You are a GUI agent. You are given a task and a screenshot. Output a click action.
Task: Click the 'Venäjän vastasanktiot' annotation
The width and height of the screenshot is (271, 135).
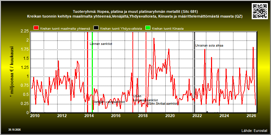point(109,102)
